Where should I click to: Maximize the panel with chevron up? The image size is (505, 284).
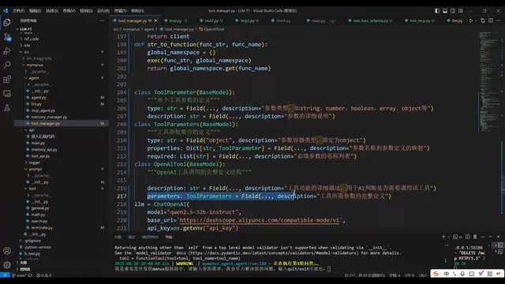pyautogui.click(x=491, y=237)
